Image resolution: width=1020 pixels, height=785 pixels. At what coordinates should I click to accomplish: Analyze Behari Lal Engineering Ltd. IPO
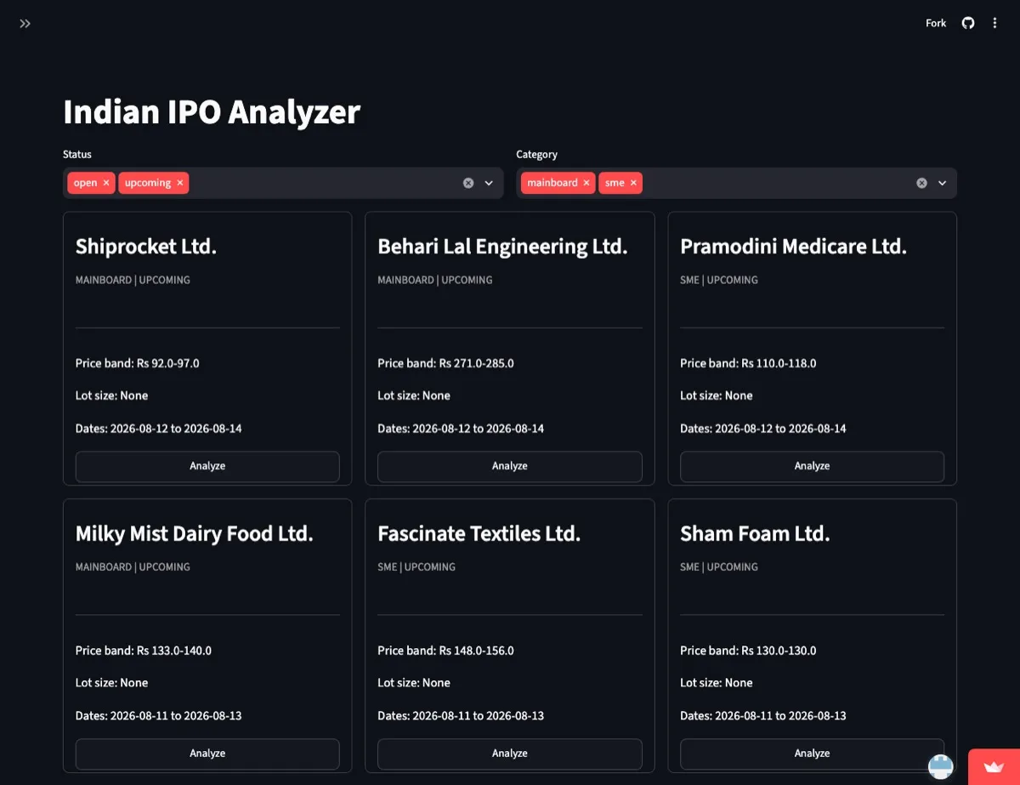510,466
